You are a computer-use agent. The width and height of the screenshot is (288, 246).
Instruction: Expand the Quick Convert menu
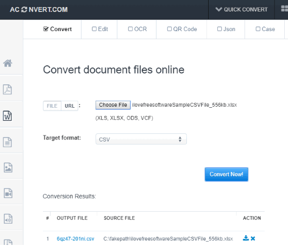[241, 9]
